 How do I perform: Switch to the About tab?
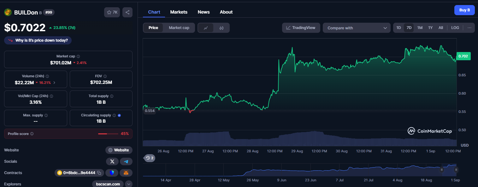point(226,12)
